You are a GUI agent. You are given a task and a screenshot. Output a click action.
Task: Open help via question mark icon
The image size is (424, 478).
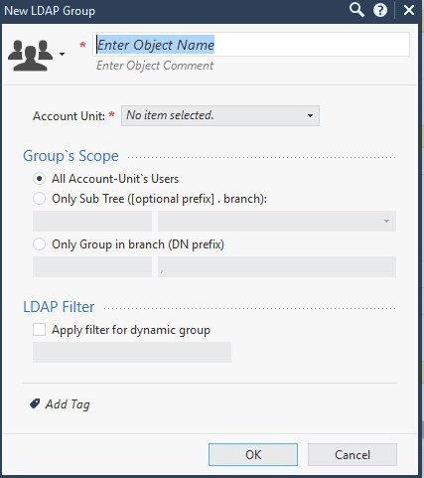point(380,10)
